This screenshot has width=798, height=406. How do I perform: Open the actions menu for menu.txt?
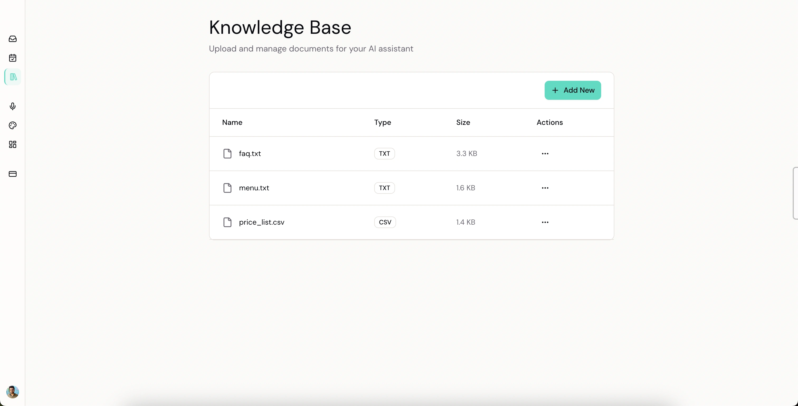545,188
